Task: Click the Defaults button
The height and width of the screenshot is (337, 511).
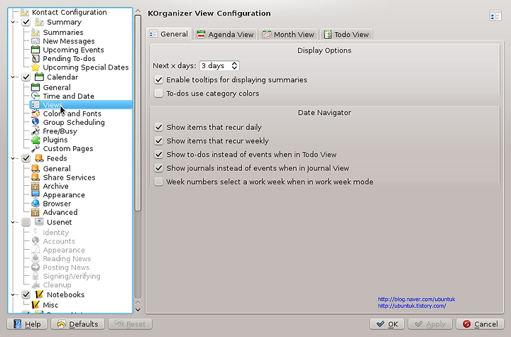Action: [x=77, y=324]
